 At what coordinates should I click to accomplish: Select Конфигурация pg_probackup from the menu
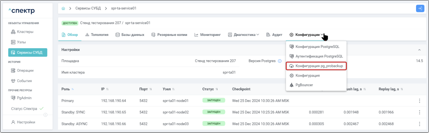click(316, 66)
